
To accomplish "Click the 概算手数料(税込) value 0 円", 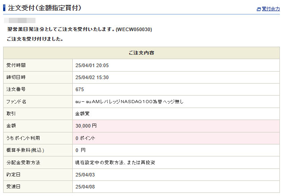I will point(80,150).
